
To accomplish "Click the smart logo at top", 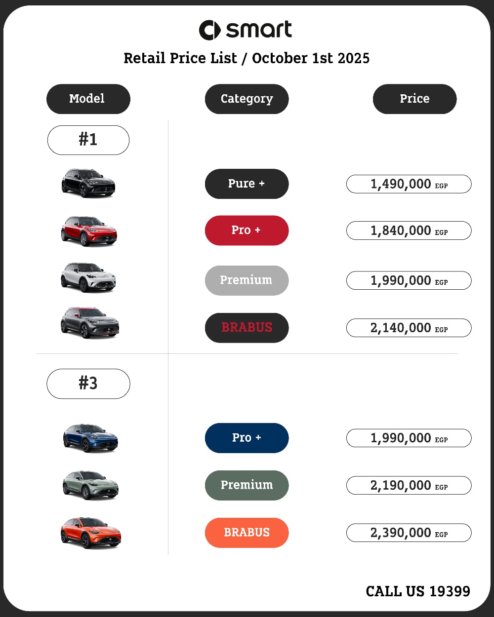I will (246, 30).
